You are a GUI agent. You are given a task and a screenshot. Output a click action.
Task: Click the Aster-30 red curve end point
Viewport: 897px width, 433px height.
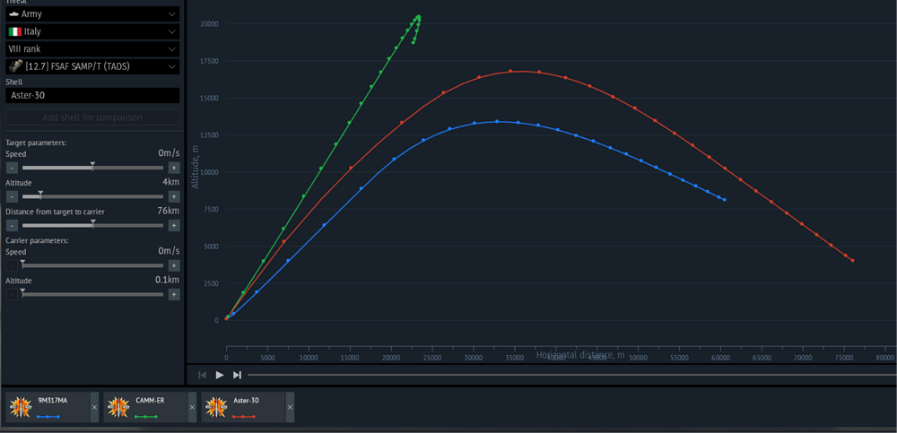(x=852, y=260)
